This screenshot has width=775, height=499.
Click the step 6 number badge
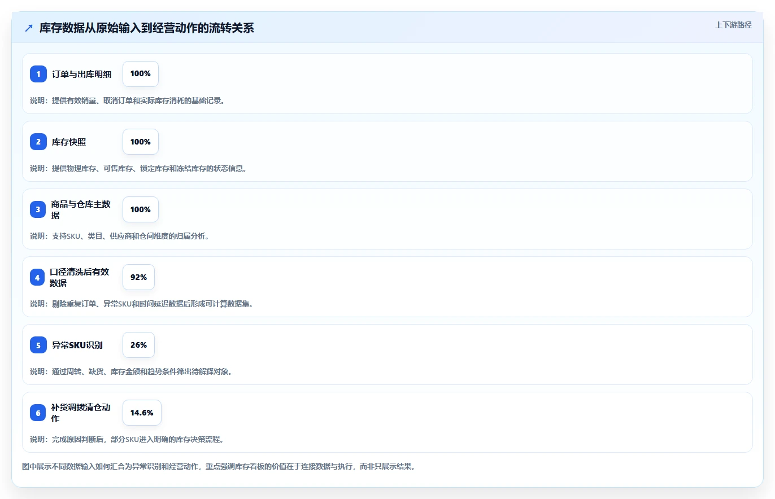click(x=38, y=413)
